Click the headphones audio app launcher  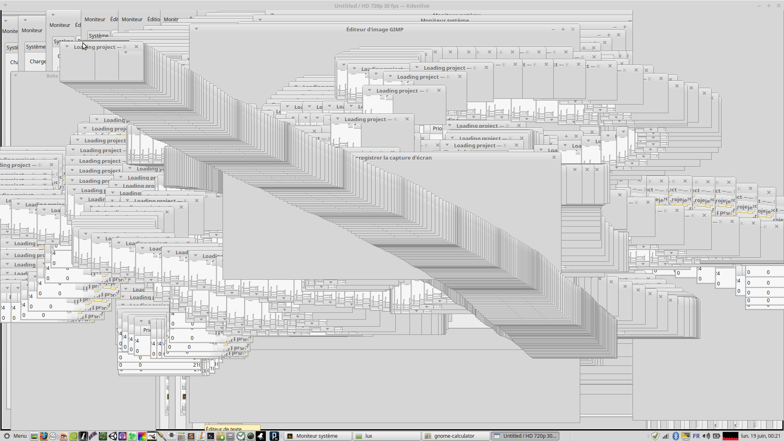[122, 436]
